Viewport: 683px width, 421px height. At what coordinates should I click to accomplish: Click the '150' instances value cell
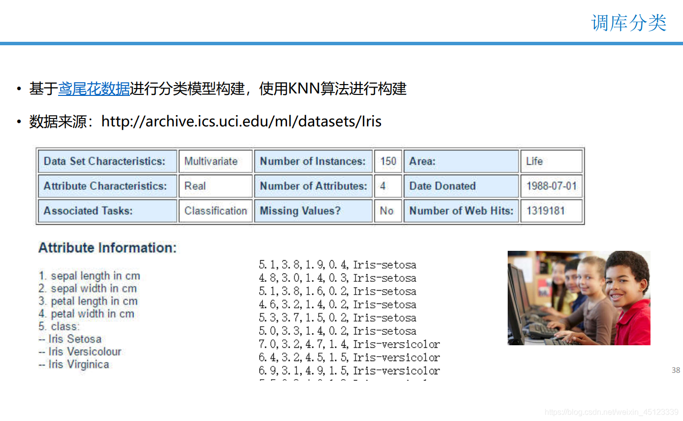coord(388,161)
